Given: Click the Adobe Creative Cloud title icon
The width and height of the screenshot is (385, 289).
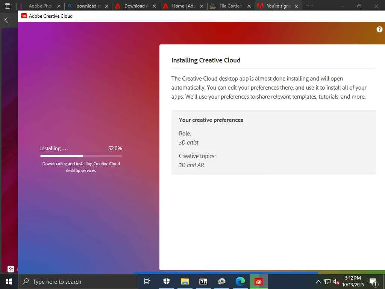Looking at the screenshot, I should point(24,16).
